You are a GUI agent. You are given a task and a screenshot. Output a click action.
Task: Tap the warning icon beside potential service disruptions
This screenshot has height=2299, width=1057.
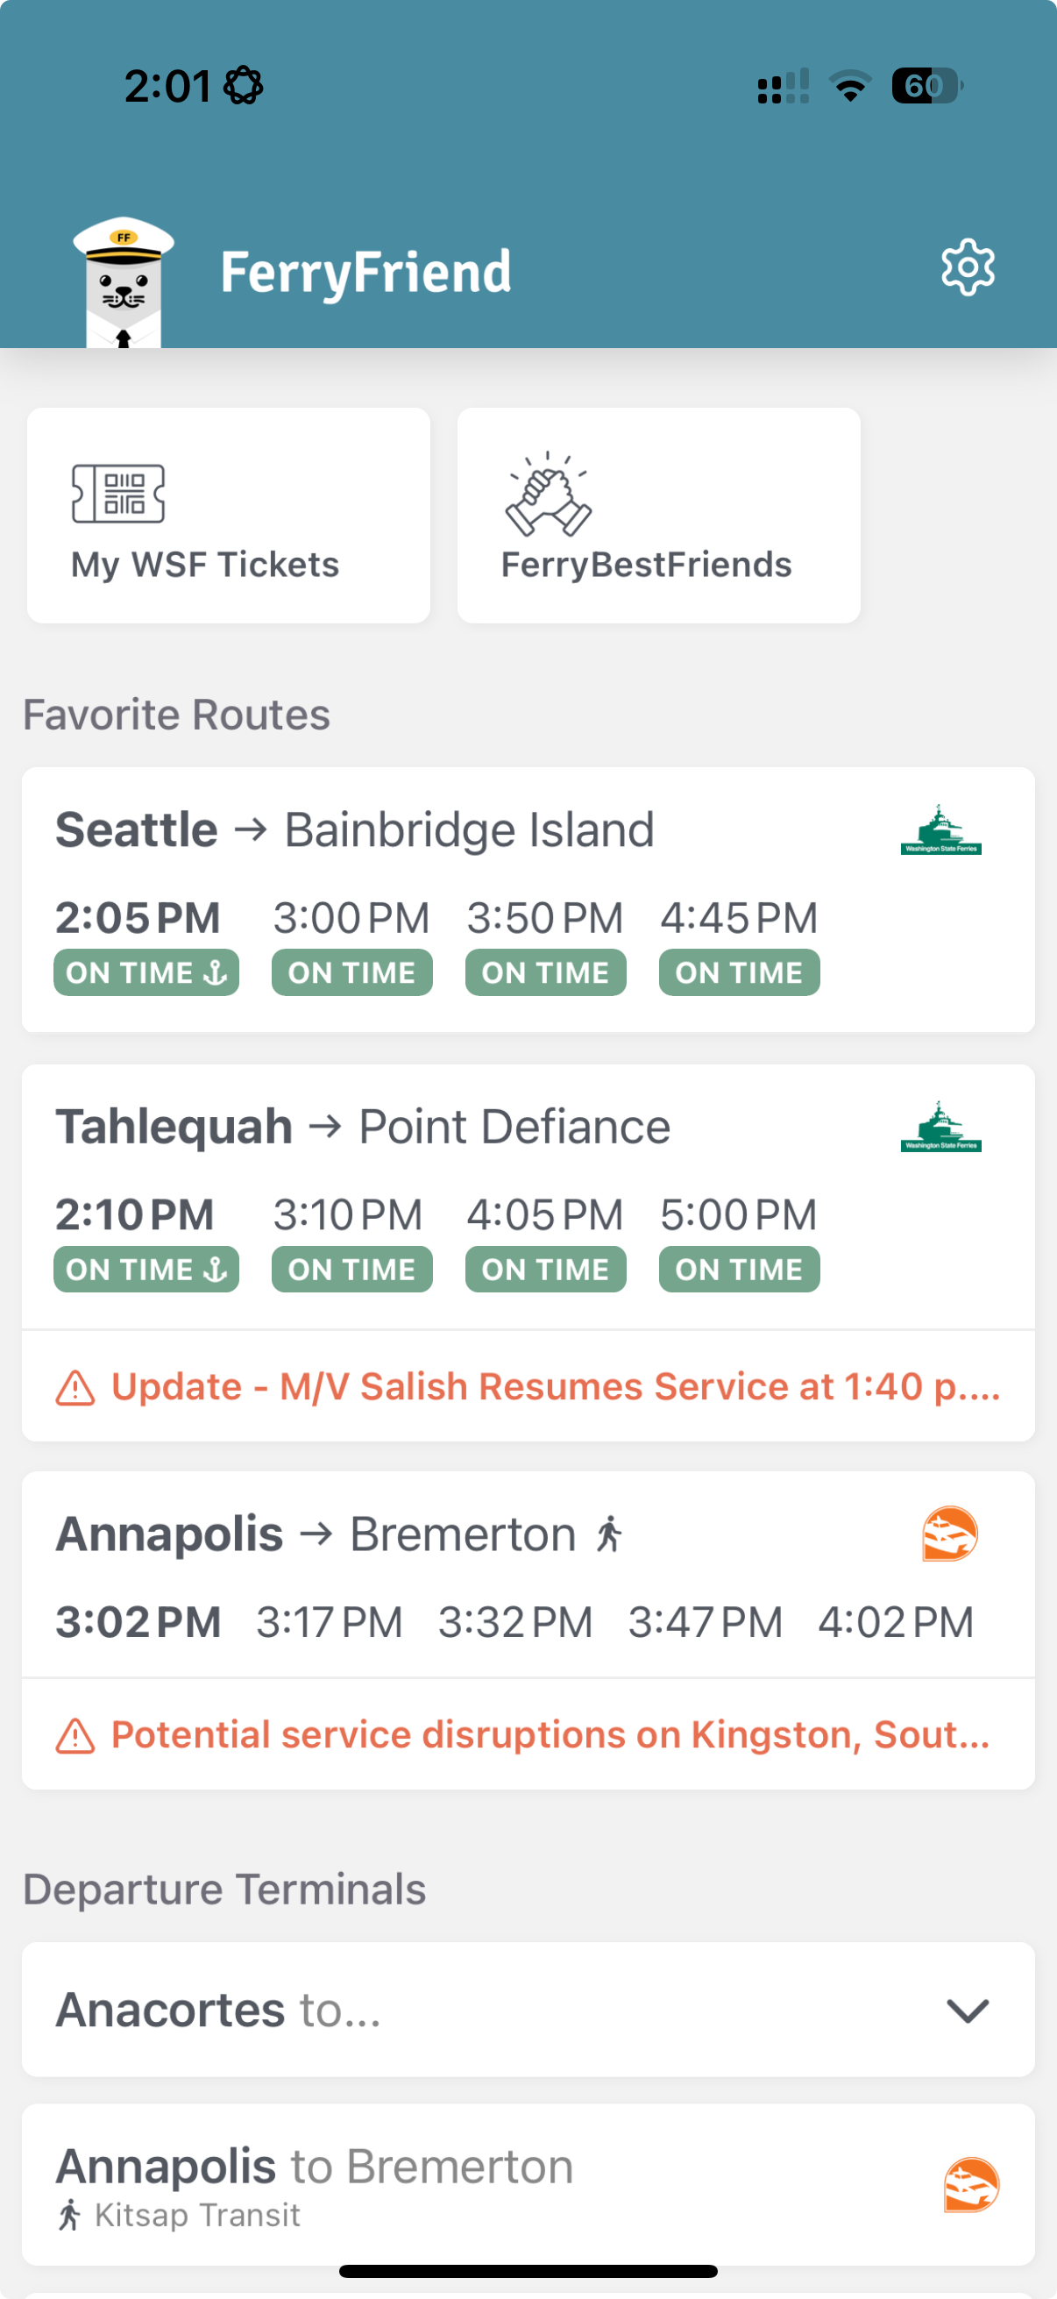[74, 1736]
